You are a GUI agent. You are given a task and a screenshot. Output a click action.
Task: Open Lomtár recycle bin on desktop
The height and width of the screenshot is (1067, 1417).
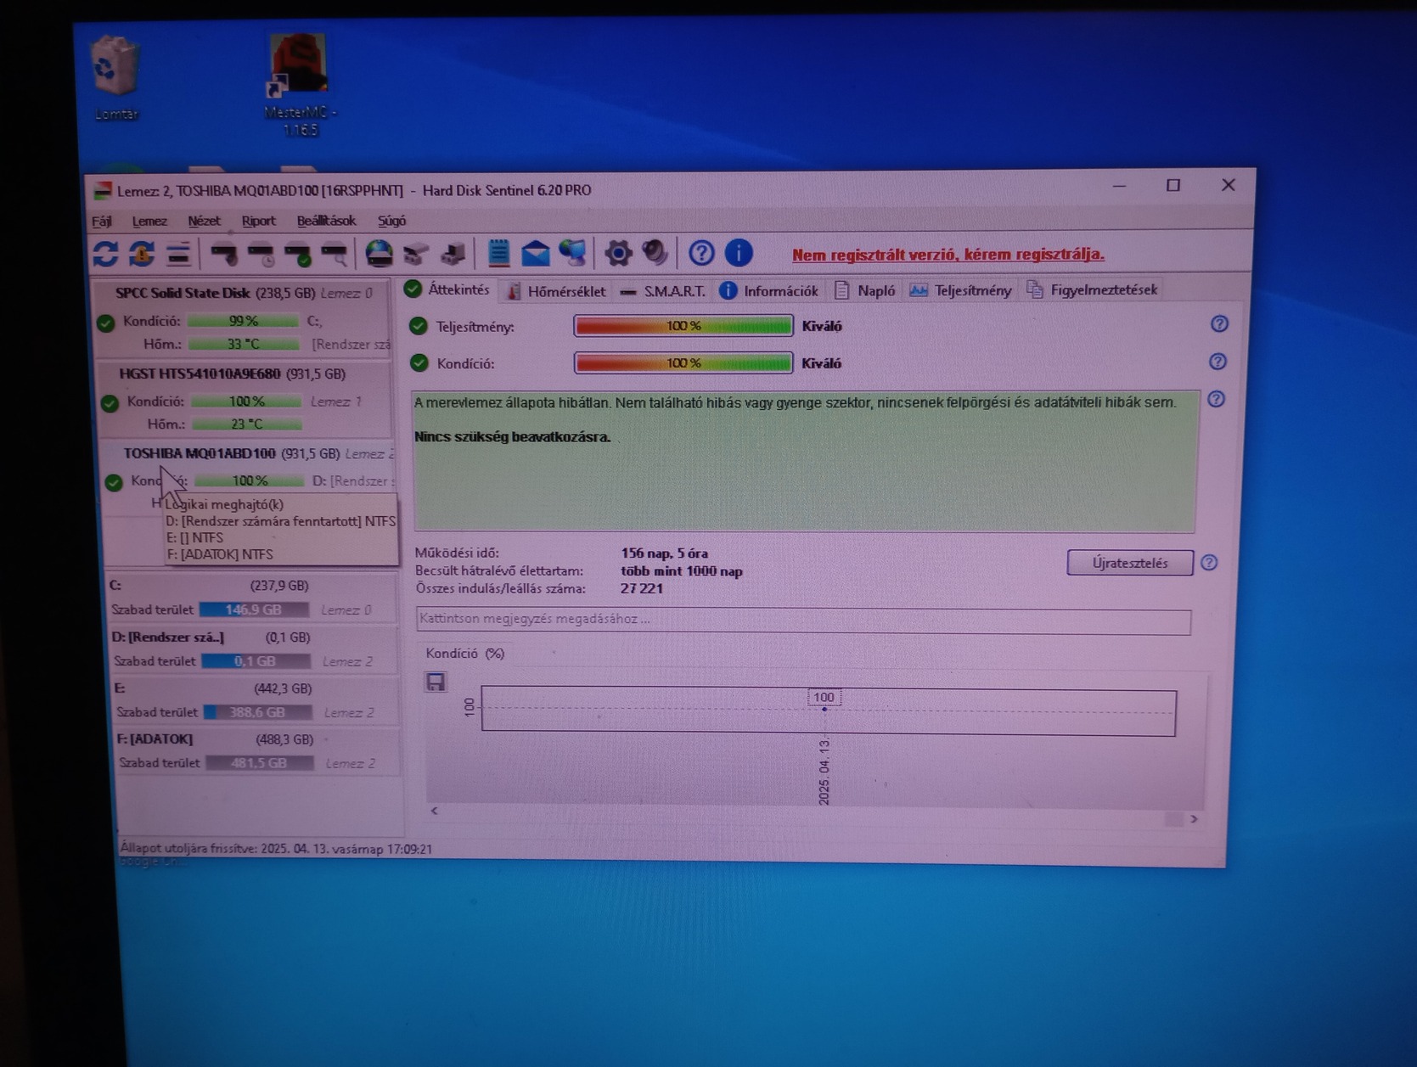[115, 78]
